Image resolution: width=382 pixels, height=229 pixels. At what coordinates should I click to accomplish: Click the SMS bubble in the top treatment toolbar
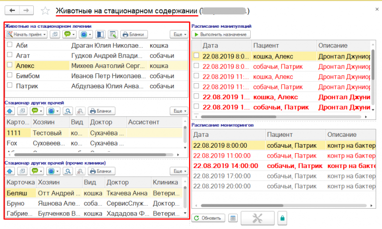point(68,34)
